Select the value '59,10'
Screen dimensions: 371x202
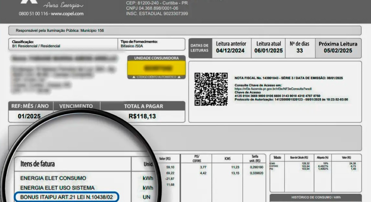click(x=170, y=167)
